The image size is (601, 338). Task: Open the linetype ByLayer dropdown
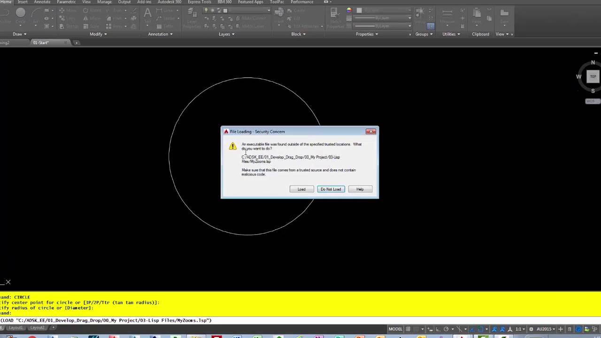(383, 26)
